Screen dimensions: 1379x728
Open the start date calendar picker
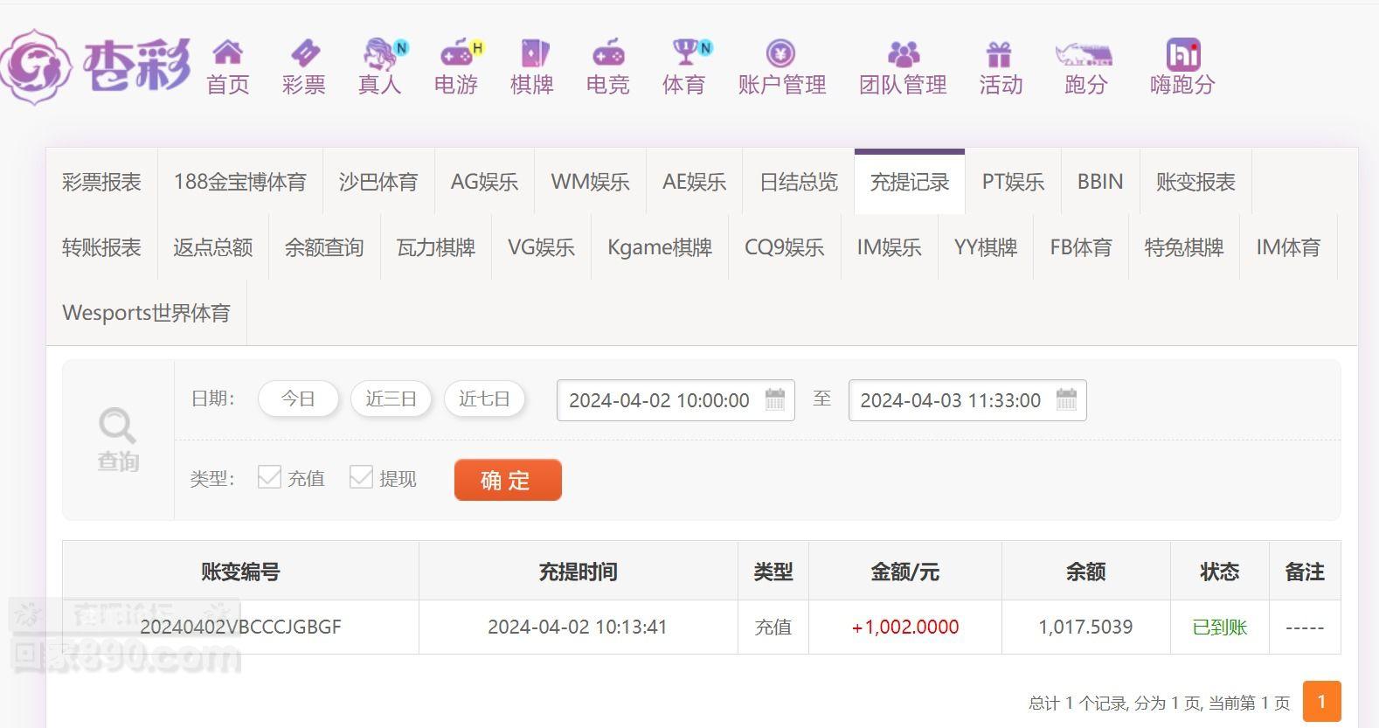775,400
